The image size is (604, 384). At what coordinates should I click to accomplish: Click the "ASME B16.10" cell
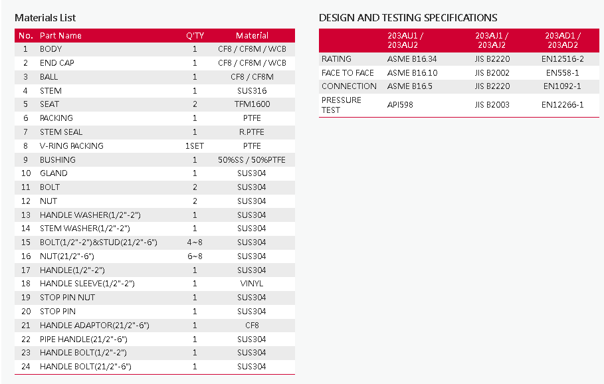click(x=412, y=73)
